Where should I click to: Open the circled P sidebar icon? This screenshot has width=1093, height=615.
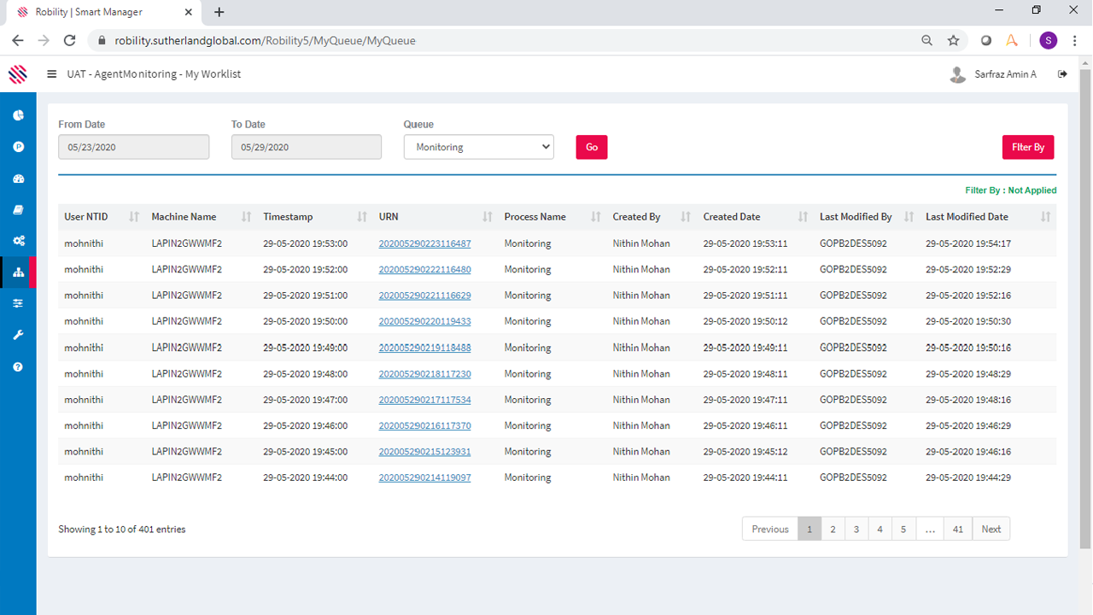point(18,147)
